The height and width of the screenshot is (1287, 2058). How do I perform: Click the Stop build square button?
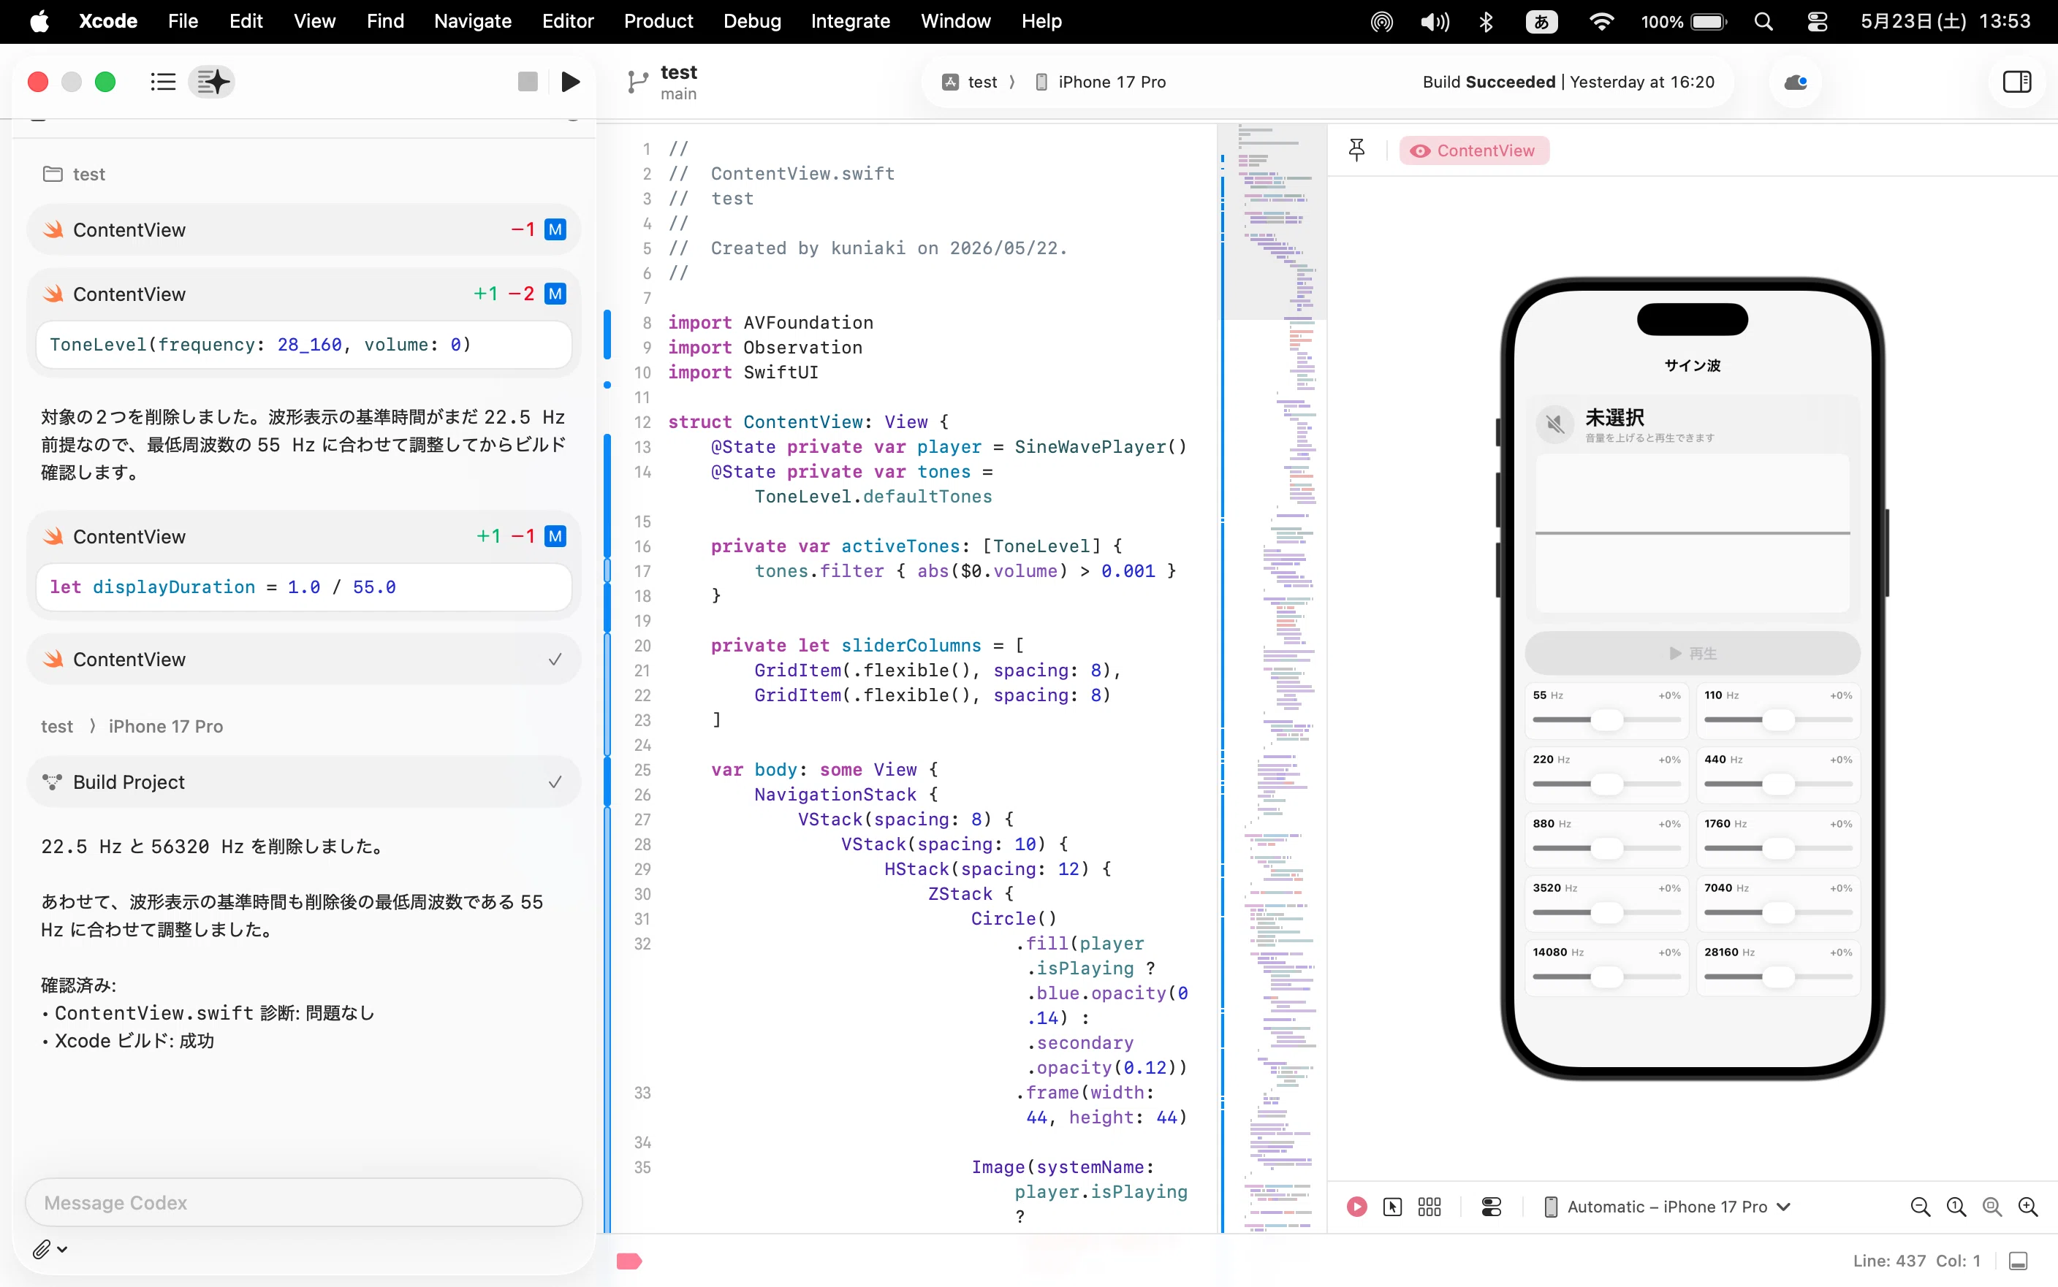[x=528, y=82]
